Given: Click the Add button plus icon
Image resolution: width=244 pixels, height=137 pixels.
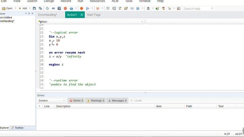Looking at the screenshot, I should point(20,8).
